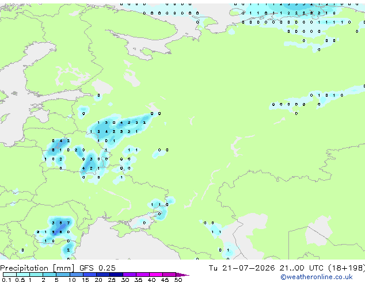The height and width of the screenshot is (282, 365).
Task: Click the legend label '35'
Action: coord(138,280)
